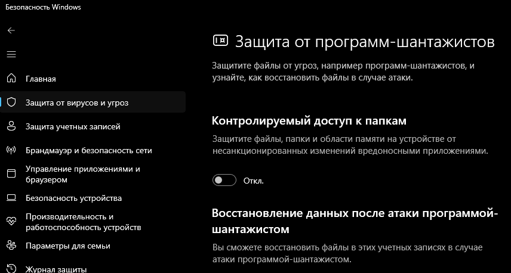Open the hamburger navigation menu
This screenshot has width=511, height=273.
pos(11,54)
